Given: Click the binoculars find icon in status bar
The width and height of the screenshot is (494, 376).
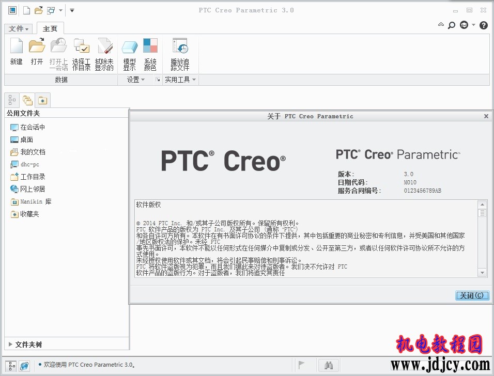Looking at the screenshot, I should (x=329, y=365).
